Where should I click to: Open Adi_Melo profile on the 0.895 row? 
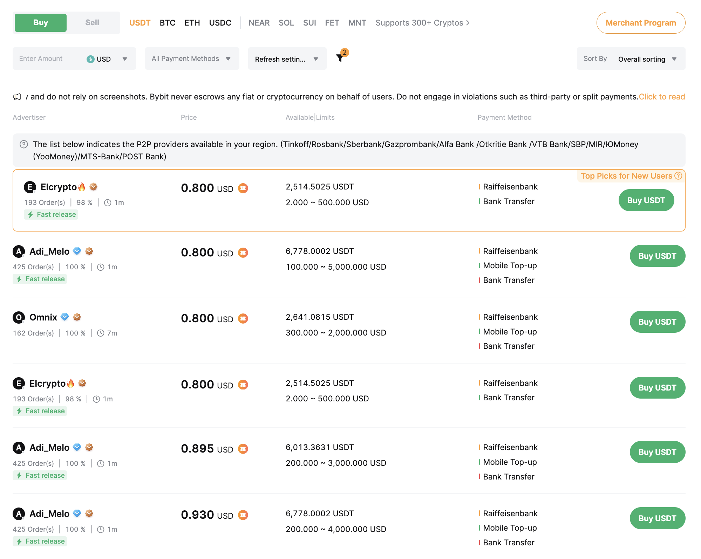click(49, 448)
